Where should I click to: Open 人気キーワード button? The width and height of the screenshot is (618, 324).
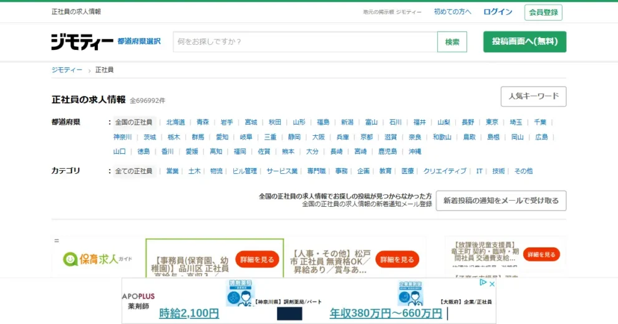pyautogui.click(x=533, y=97)
